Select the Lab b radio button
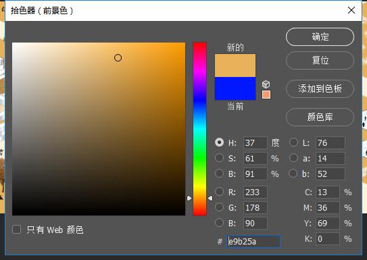Image resolution: width=367 pixels, height=260 pixels. 293,174
